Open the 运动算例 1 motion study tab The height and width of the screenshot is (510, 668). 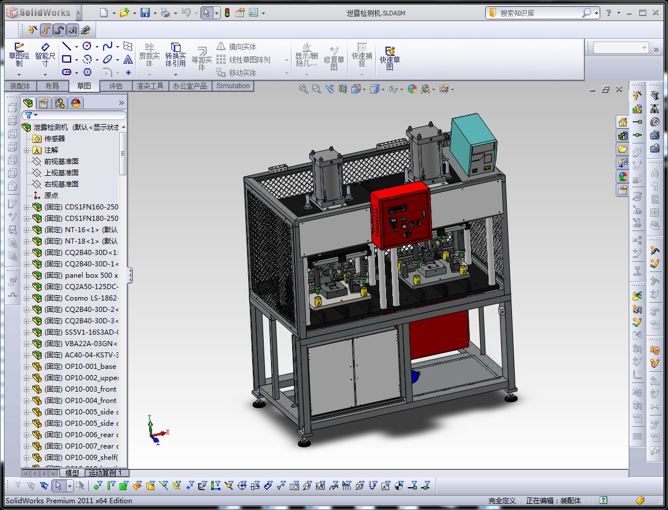105,473
